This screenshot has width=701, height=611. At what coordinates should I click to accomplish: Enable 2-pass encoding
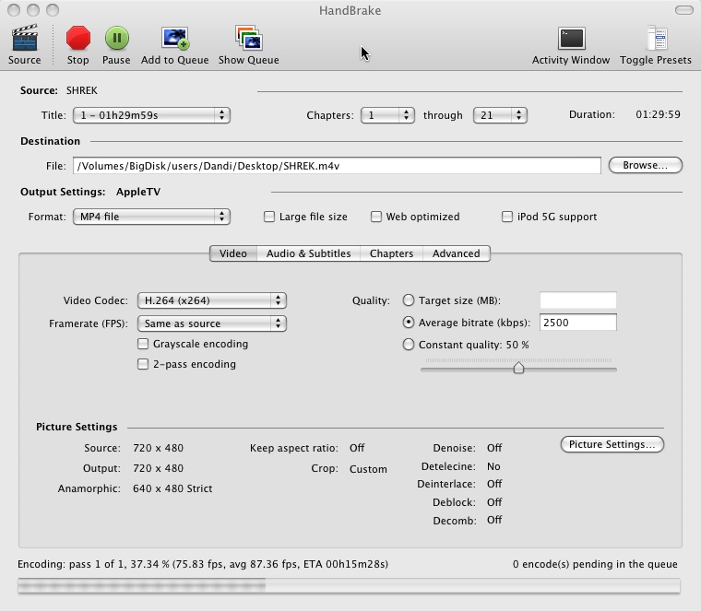coord(143,364)
